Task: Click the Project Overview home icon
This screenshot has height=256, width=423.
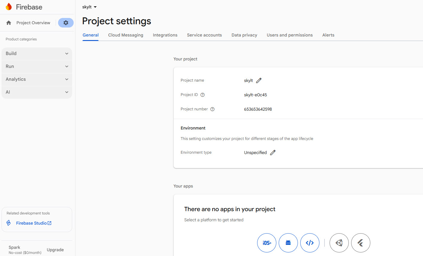Action: 9,23
